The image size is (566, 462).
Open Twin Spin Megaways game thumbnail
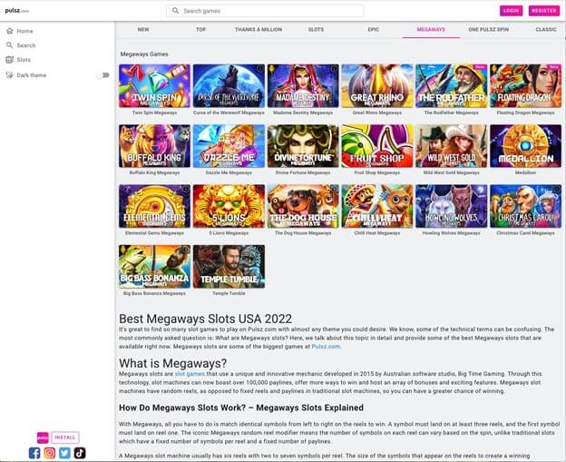[154, 86]
